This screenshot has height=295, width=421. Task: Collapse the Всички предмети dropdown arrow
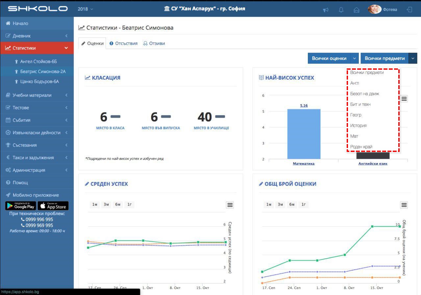click(413, 58)
